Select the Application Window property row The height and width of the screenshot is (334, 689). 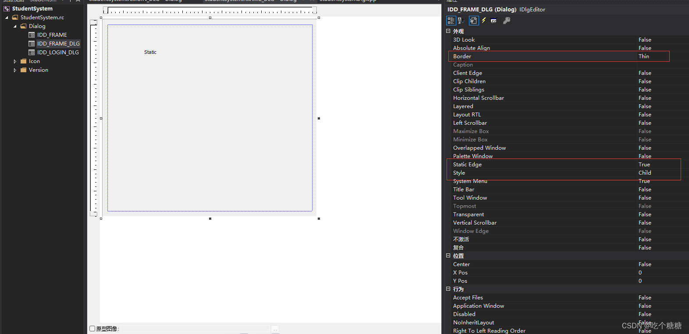pos(570,306)
